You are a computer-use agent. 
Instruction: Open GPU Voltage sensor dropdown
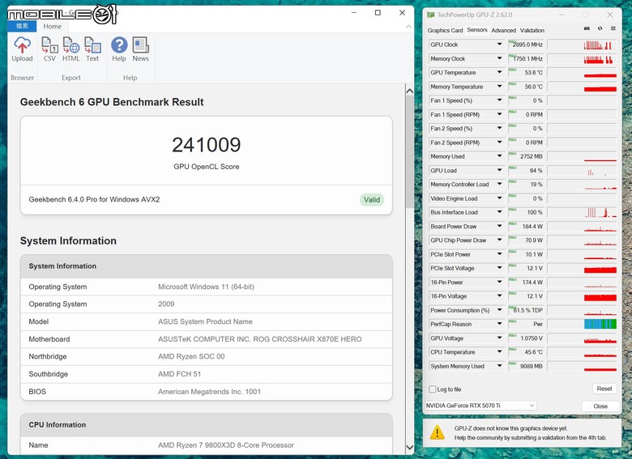point(499,338)
